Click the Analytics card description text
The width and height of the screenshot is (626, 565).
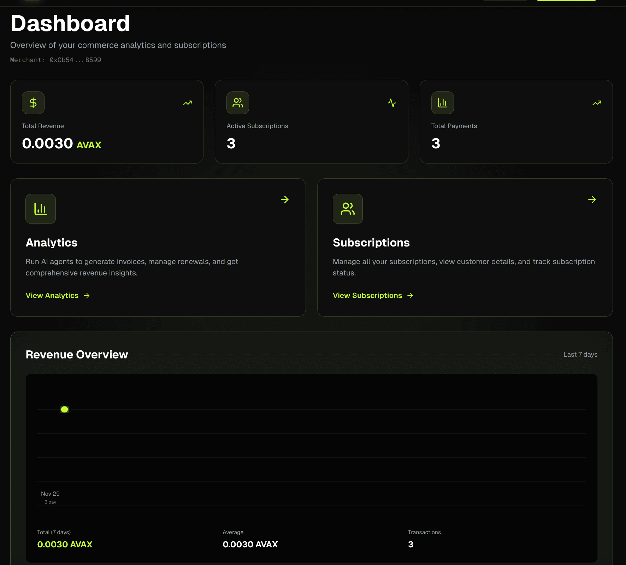(x=132, y=267)
